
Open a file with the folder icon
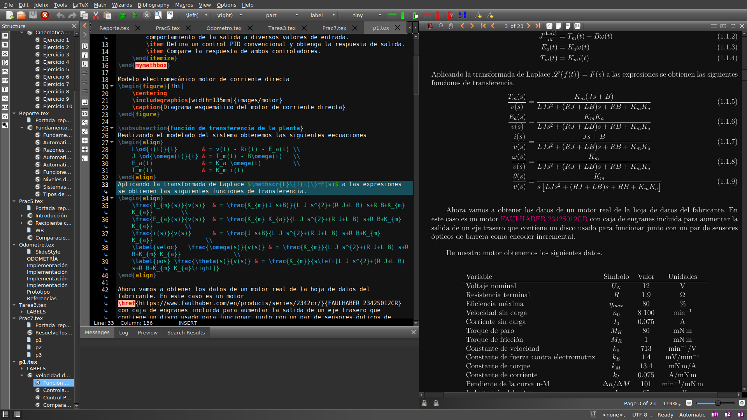click(21, 15)
